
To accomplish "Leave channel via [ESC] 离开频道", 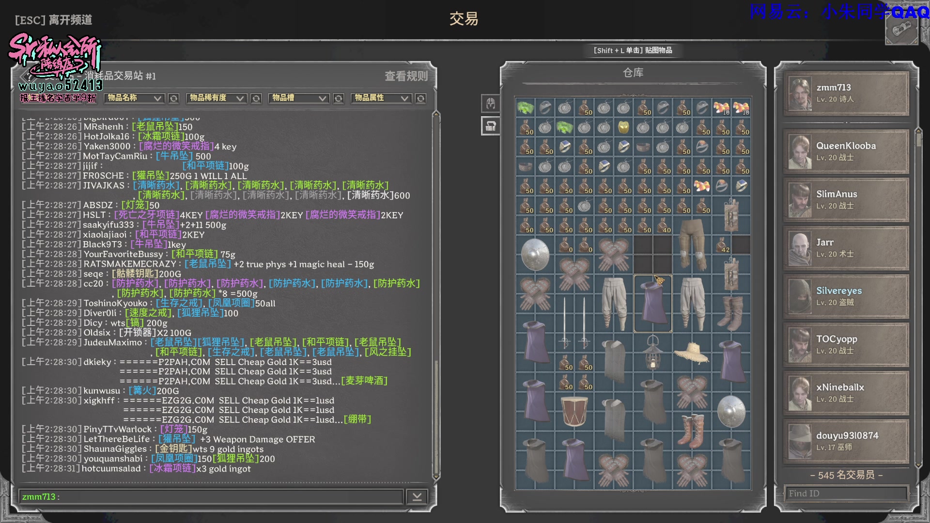I will point(53,20).
